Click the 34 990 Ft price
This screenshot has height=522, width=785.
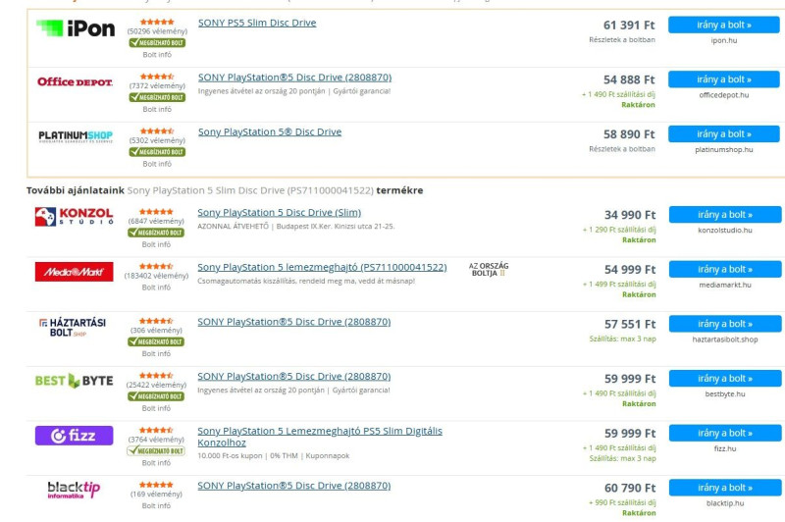click(630, 215)
